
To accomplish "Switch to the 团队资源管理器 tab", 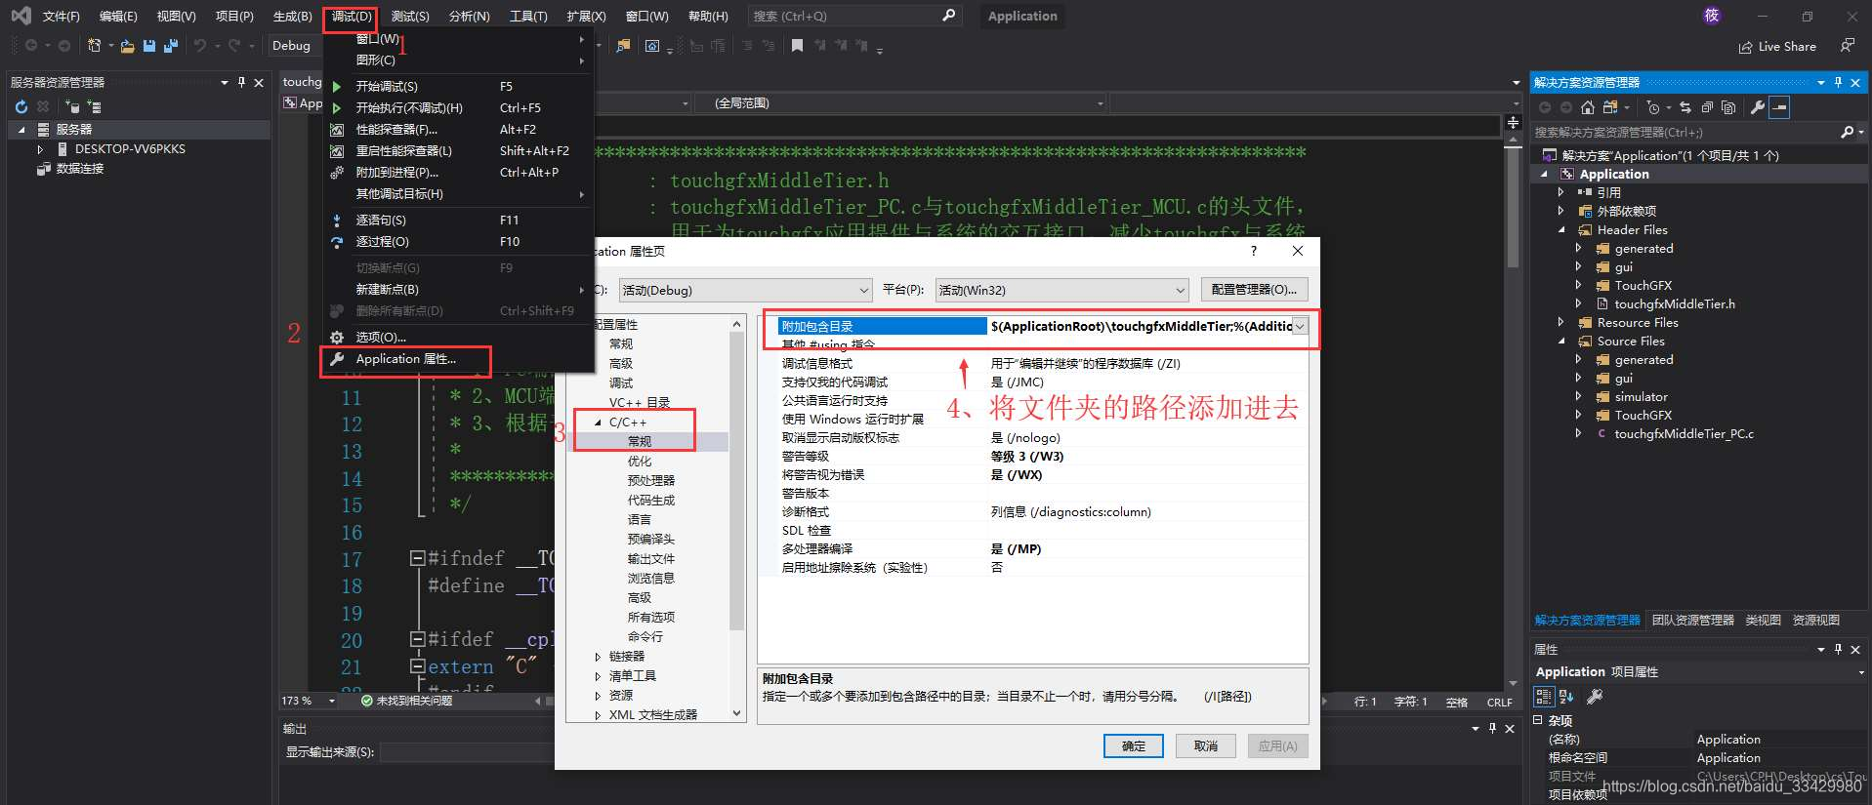I will [x=1692, y=620].
